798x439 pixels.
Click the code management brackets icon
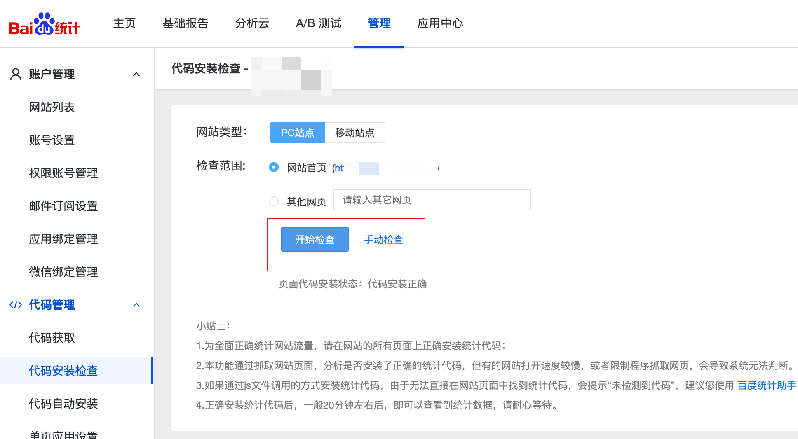(x=16, y=305)
